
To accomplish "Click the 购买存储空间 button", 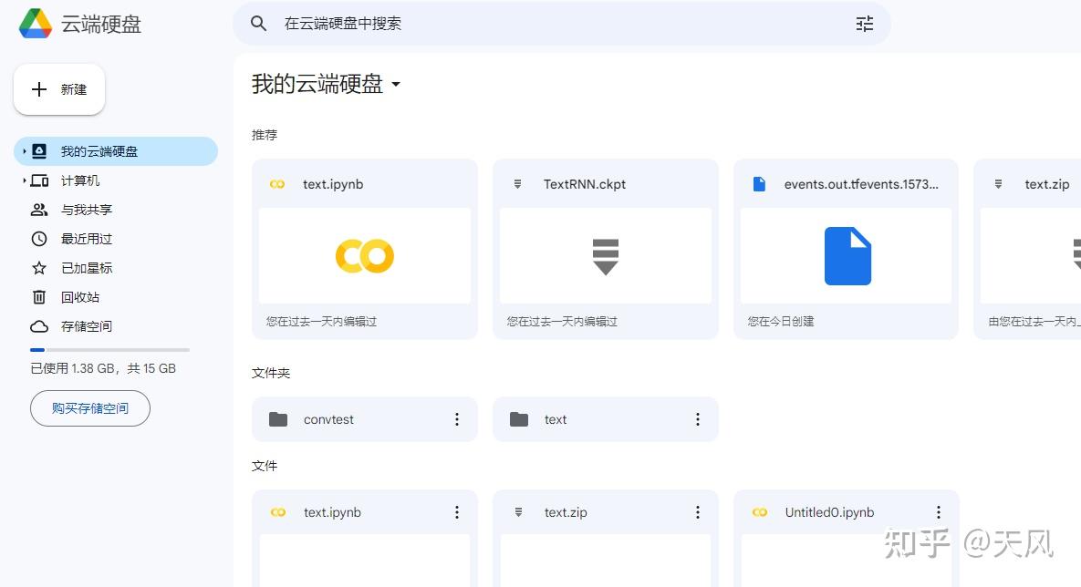I will pyautogui.click(x=89, y=407).
